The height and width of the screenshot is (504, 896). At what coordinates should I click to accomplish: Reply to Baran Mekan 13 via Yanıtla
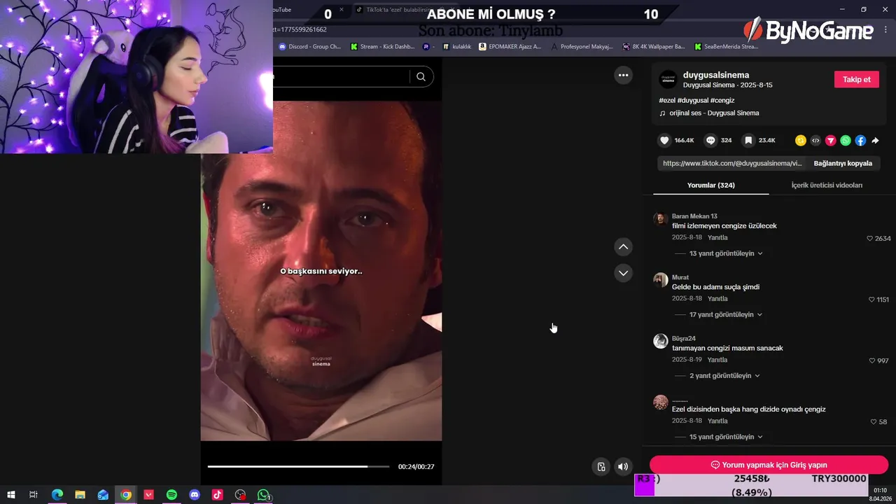coord(717,237)
